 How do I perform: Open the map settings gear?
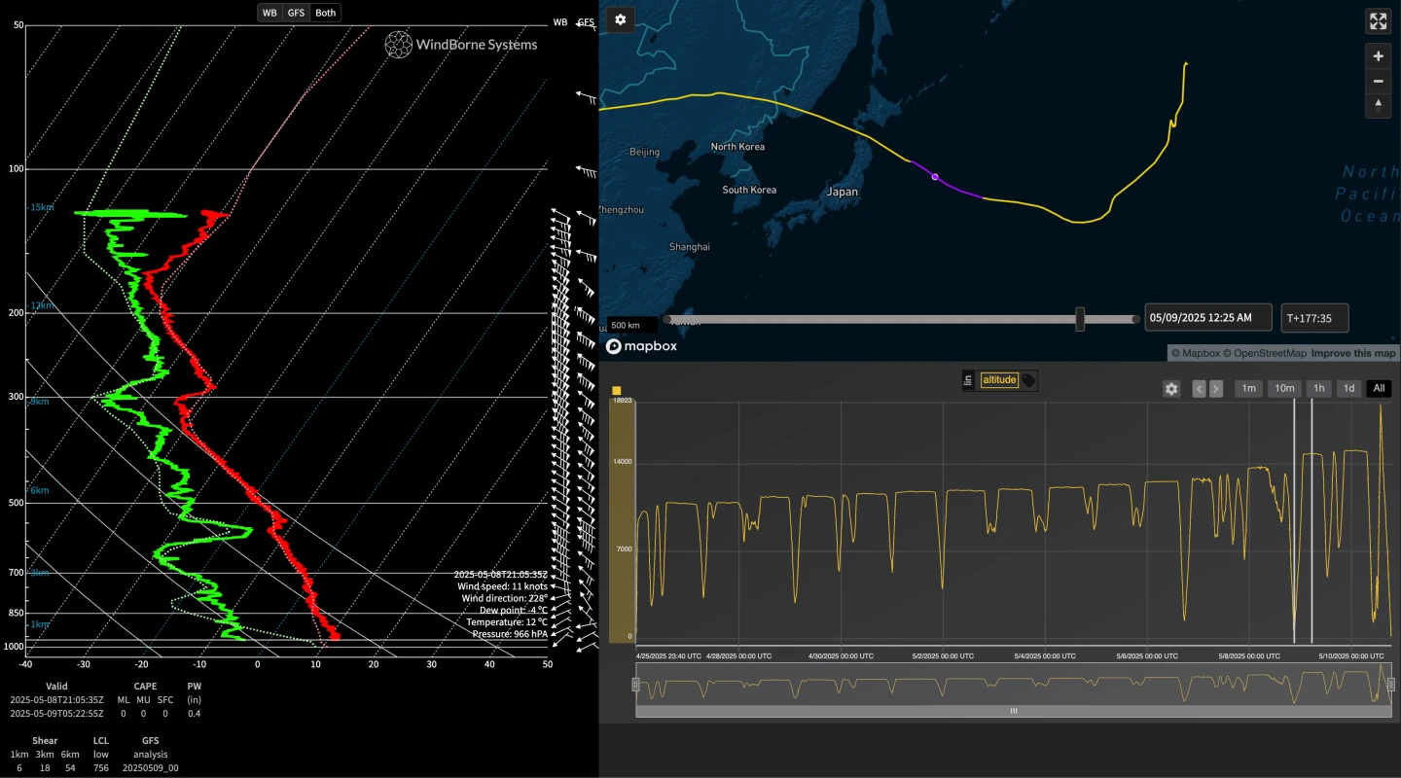pos(621,19)
